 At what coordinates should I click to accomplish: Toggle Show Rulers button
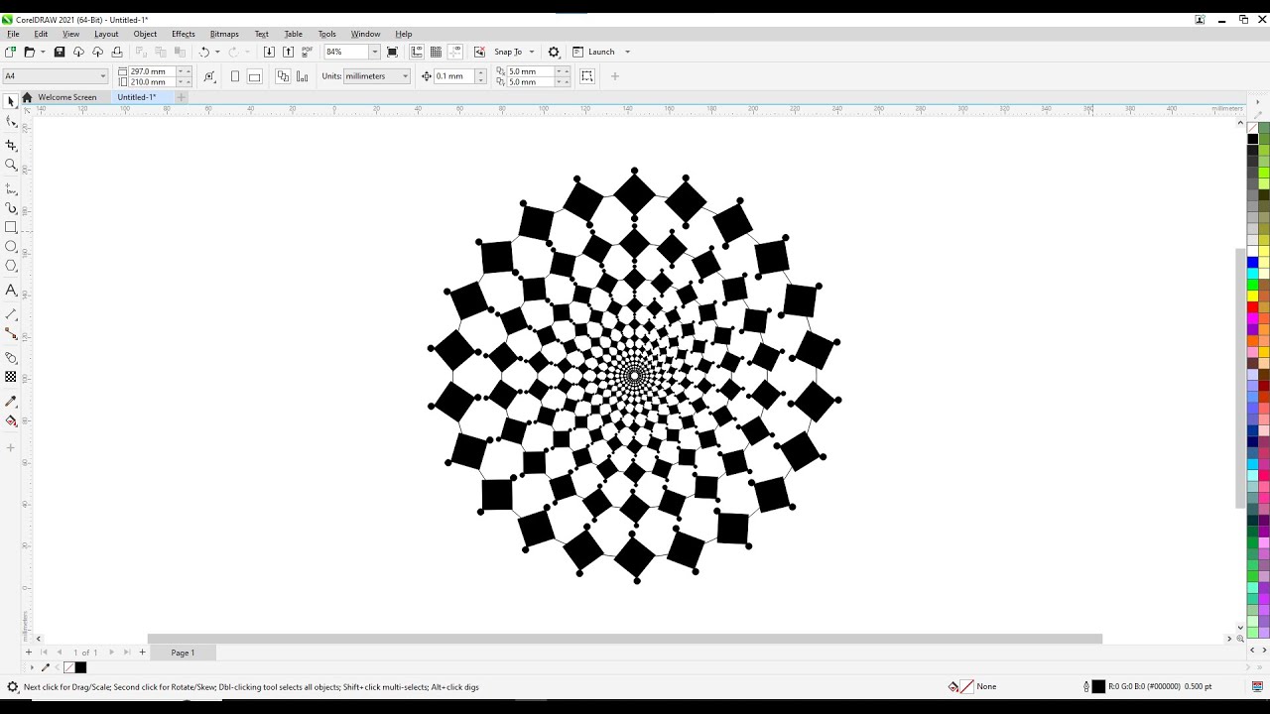click(x=417, y=52)
